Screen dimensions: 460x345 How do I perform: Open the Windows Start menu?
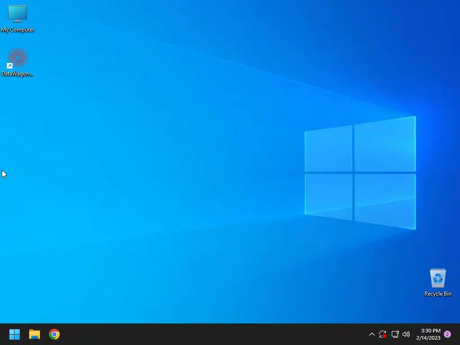tap(14, 334)
